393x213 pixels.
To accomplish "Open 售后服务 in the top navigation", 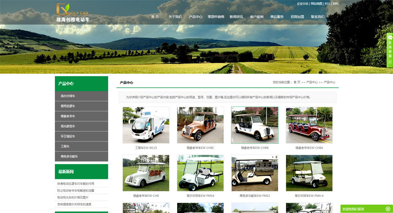I will [x=277, y=17].
